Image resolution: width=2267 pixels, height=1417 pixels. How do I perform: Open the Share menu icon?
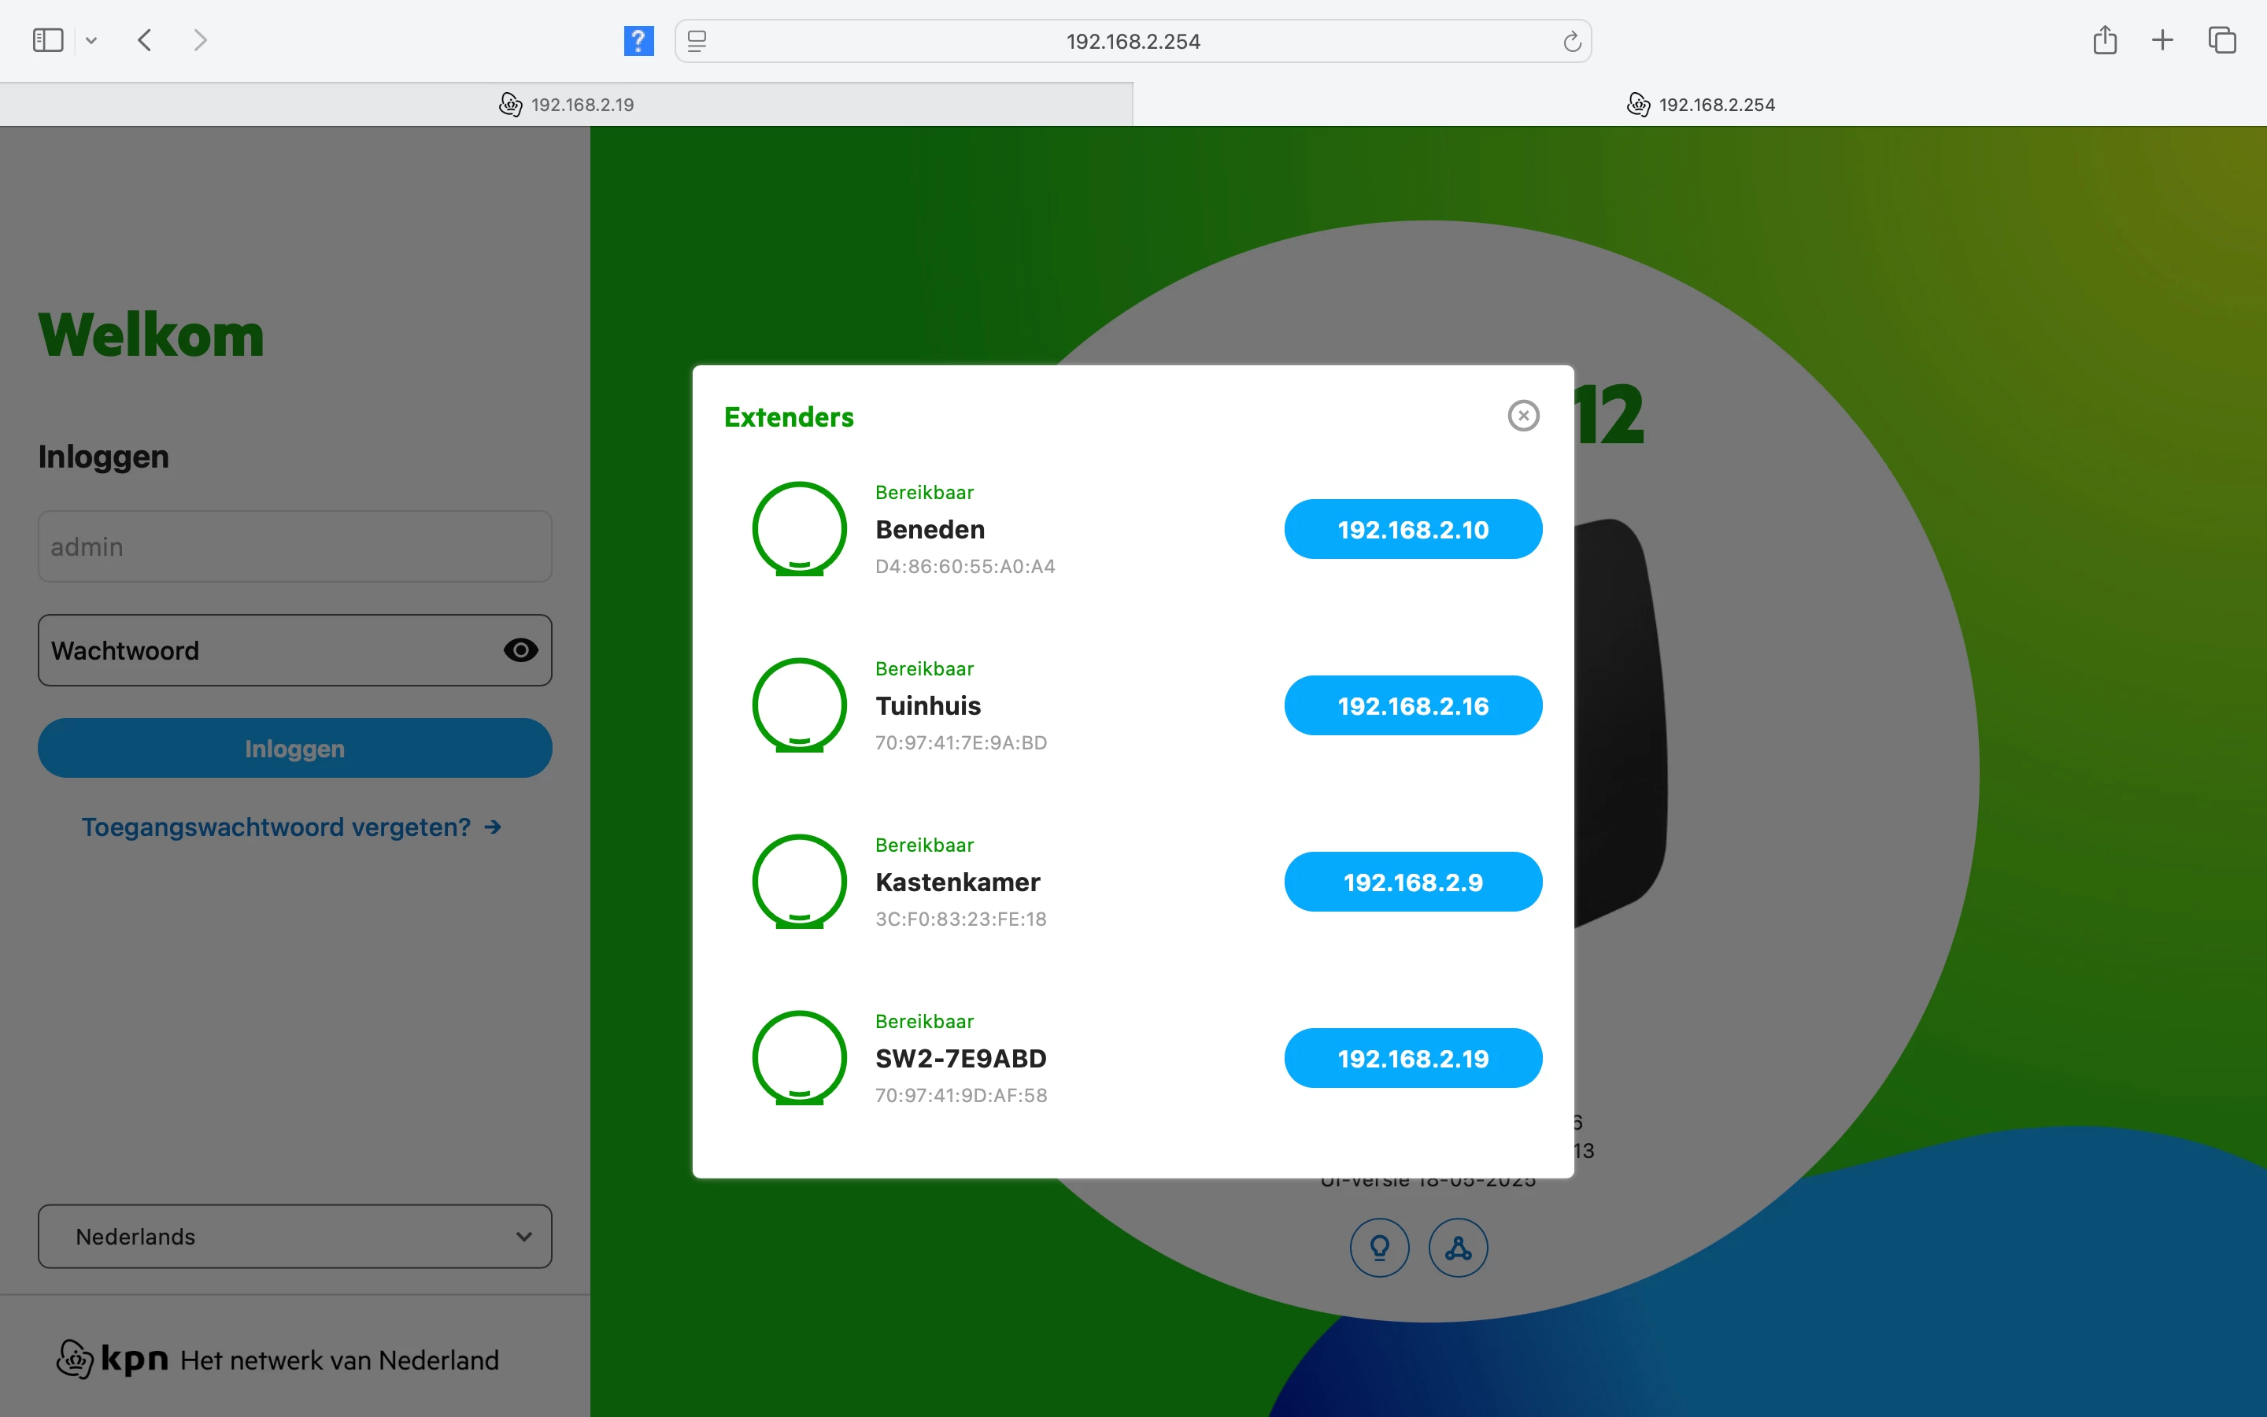(x=2104, y=40)
